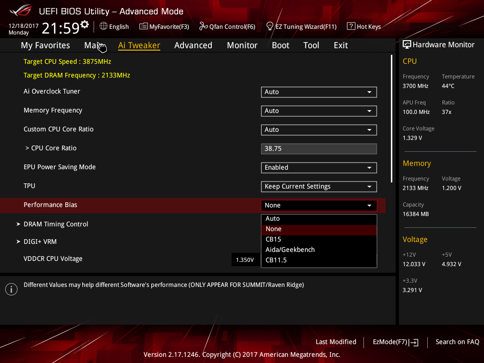Click the 12/18/2017 date text
This screenshot has height=363, width=484.
24,26
